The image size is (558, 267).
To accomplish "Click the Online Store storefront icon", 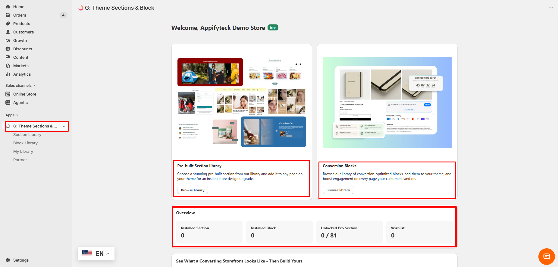I will tap(8, 94).
